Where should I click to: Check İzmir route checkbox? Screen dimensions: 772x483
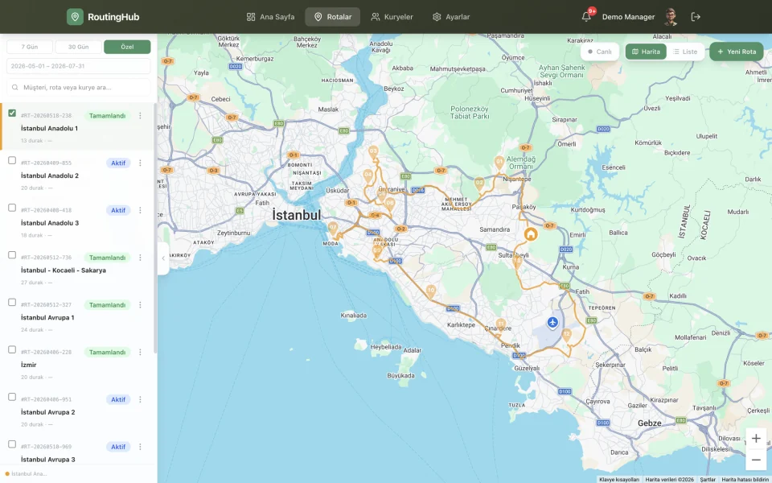pos(12,350)
